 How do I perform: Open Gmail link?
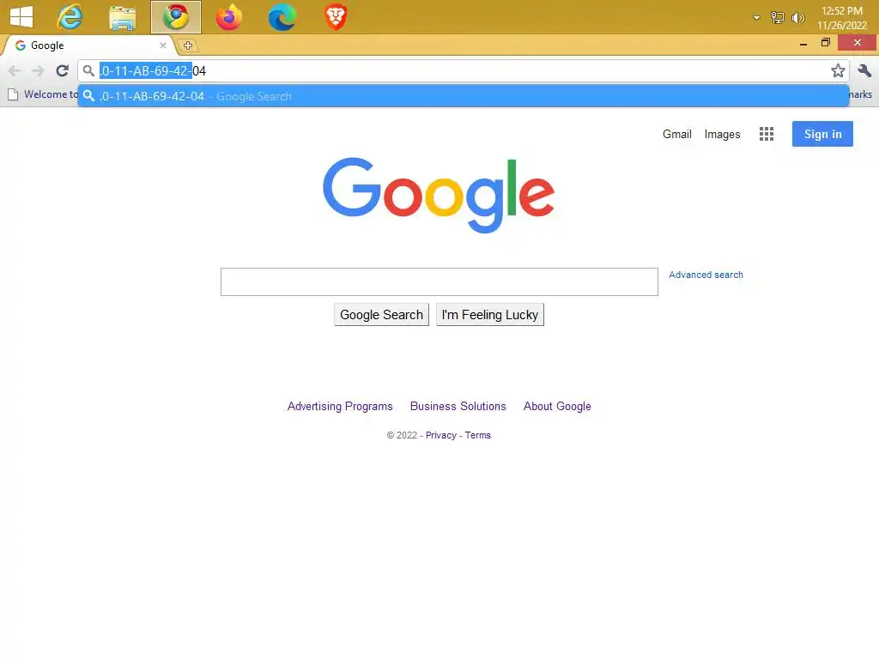[676, 134]
